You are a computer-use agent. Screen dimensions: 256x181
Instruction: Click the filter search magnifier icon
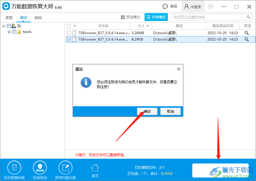pyautogui.click(x=249, y=17)
